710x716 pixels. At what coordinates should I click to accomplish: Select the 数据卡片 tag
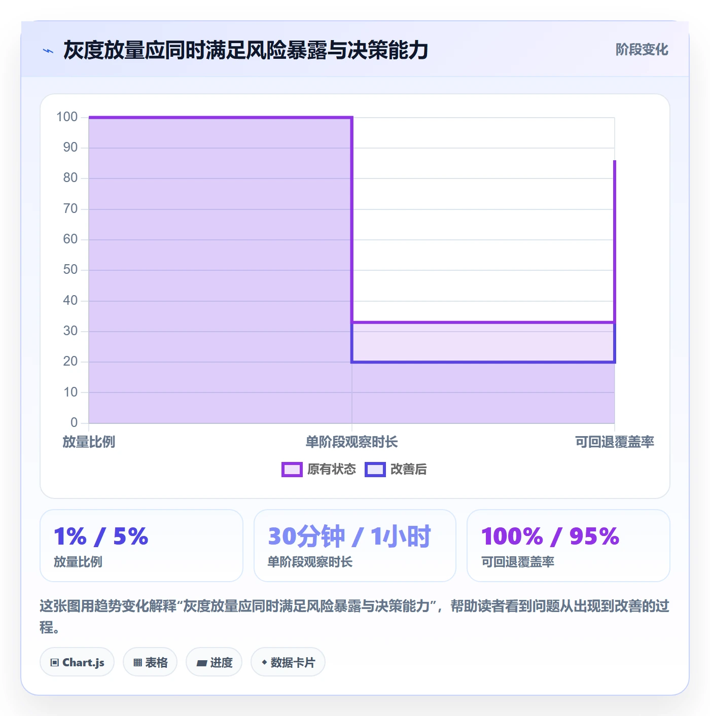[288, 662]
